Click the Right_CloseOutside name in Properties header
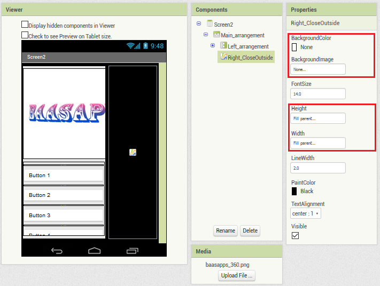 (315, 23)
